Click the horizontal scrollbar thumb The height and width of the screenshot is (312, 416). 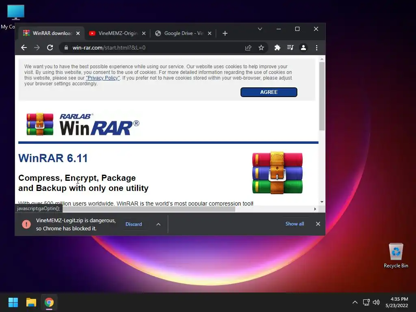coord(149,209)
